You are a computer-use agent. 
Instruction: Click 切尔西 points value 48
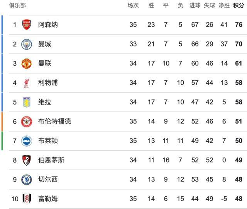click(x=239, y=180)
